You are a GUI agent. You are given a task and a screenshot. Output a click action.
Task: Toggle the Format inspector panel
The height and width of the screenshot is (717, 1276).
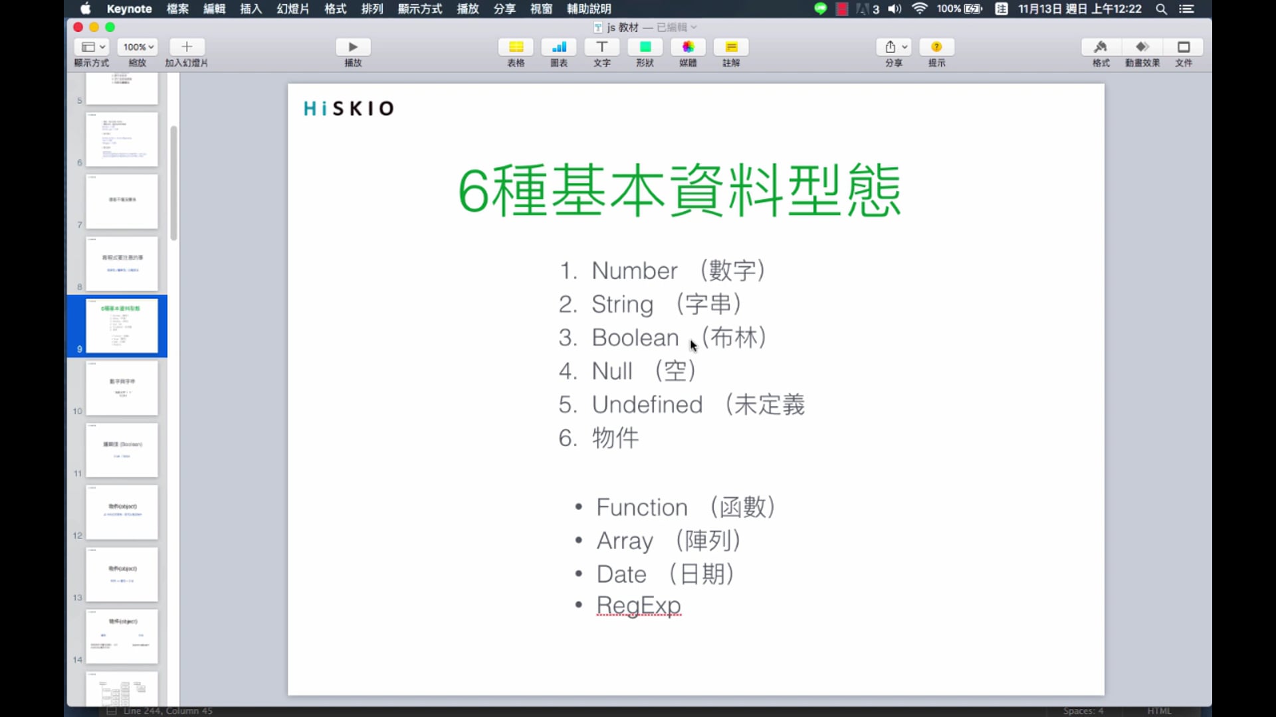1101,47
